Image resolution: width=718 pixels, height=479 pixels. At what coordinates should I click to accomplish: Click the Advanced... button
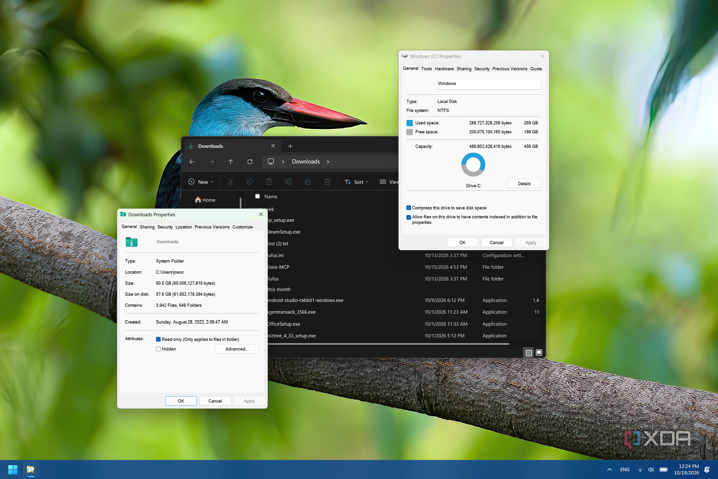pos(237,349)
